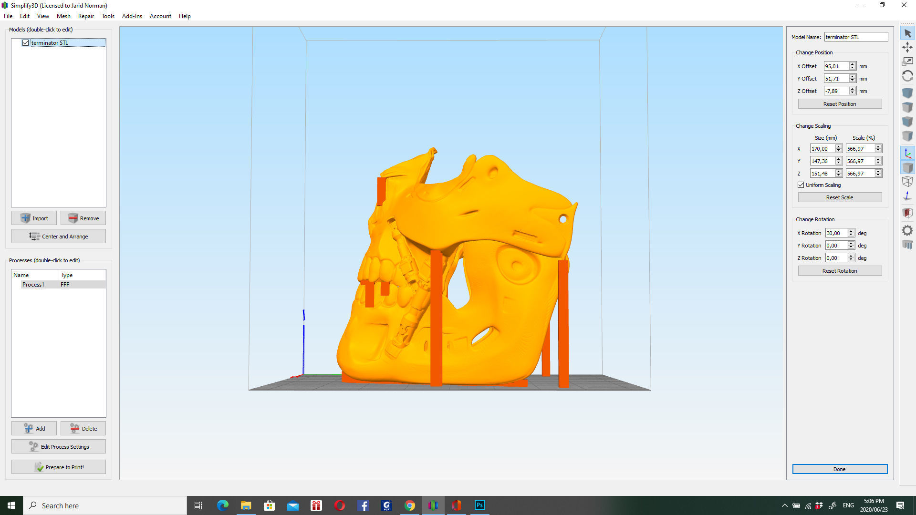Open the notification center icon in system tray
The width and height of the screenshot is (916, 515).
point(900,505)
